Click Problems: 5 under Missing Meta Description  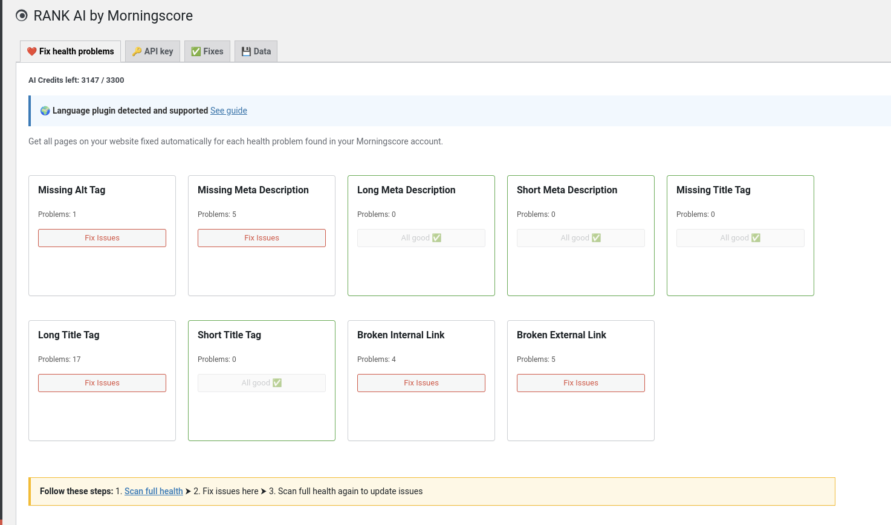coord(217,214)
